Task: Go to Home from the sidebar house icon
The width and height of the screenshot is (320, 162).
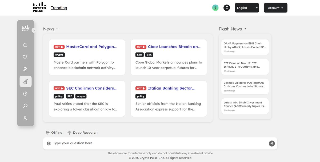Action: point(25,45)
